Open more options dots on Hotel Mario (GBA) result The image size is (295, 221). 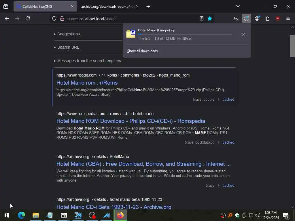click(x=218, y=186)
